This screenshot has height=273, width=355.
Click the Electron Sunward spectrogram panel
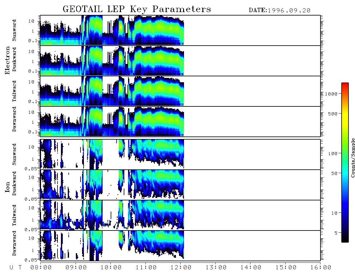point(180,30)
